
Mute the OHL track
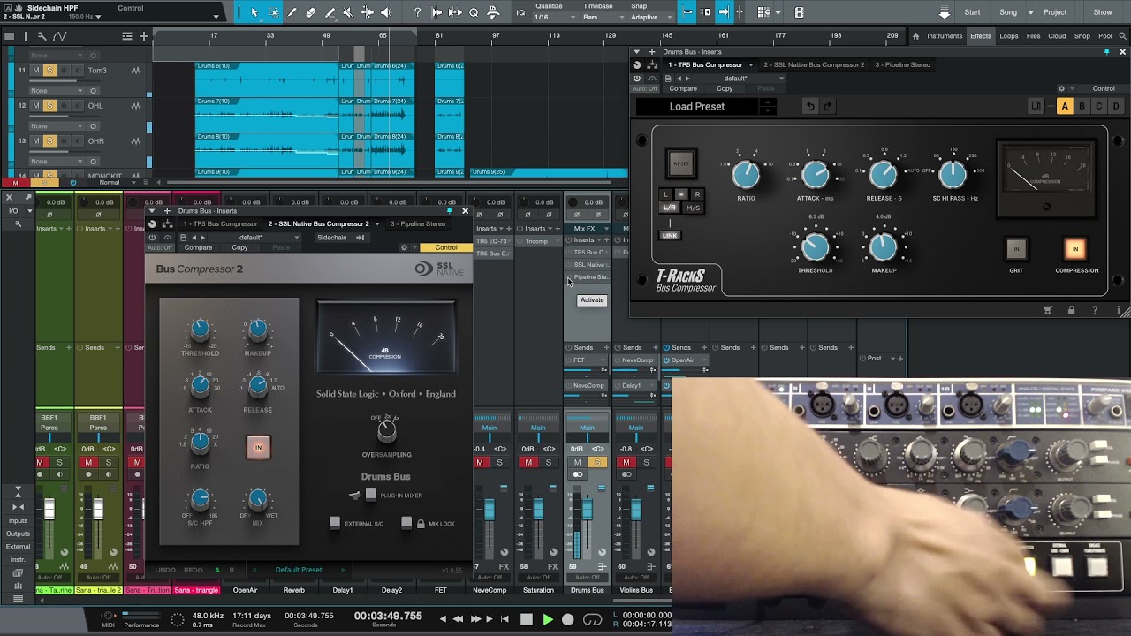(x=36, y=106)
